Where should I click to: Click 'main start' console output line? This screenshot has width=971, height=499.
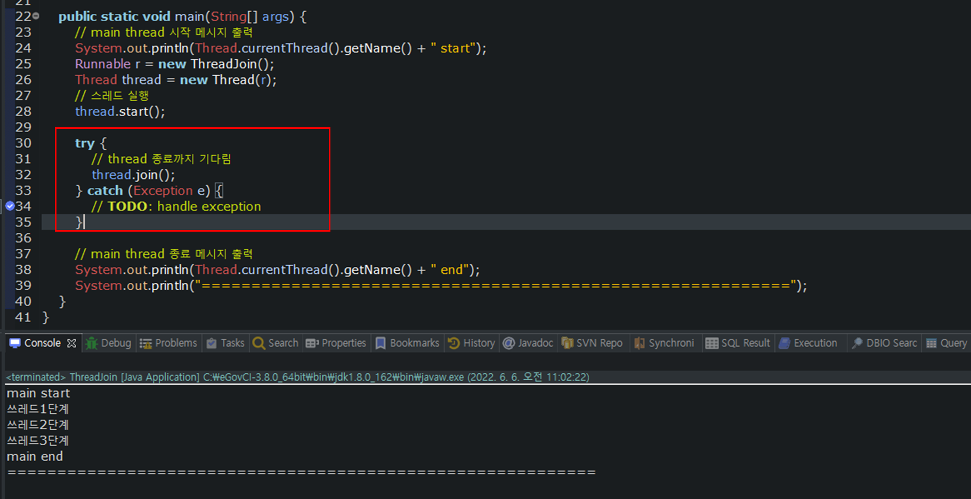coord(38,394)
